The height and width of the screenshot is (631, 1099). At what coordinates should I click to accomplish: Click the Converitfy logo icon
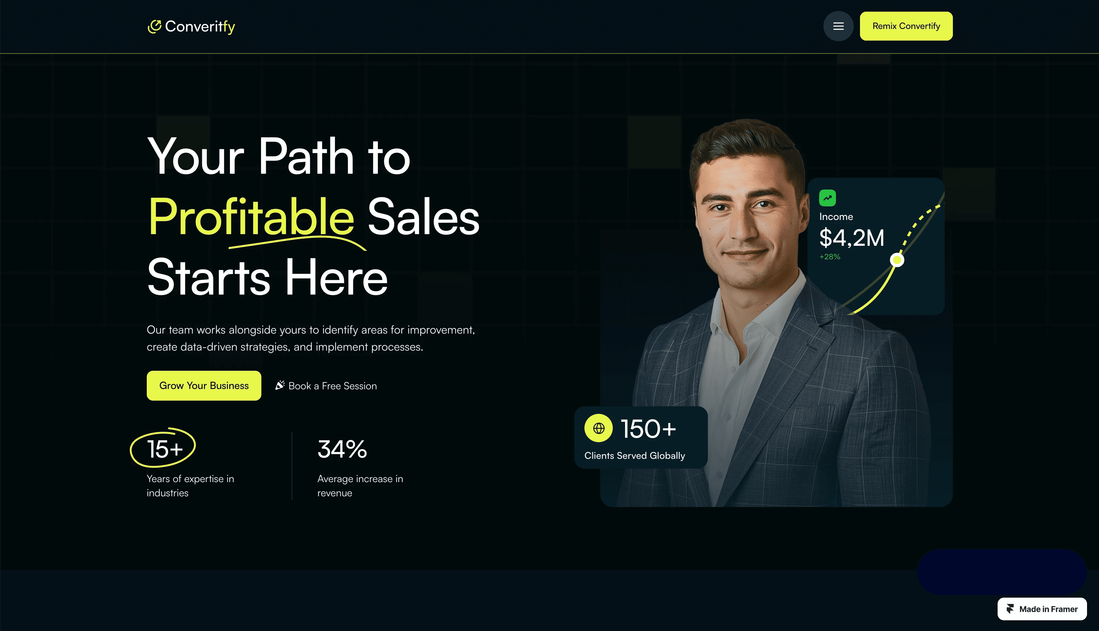(x=154, y=26)
